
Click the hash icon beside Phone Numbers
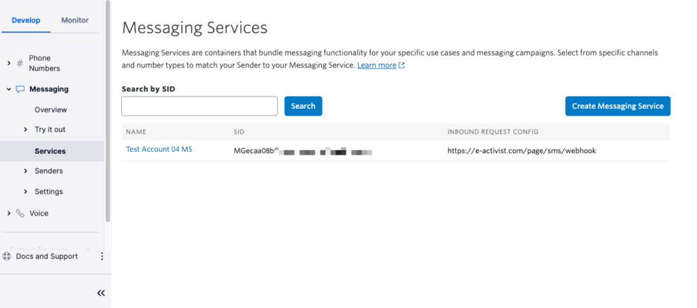[20, 63]
